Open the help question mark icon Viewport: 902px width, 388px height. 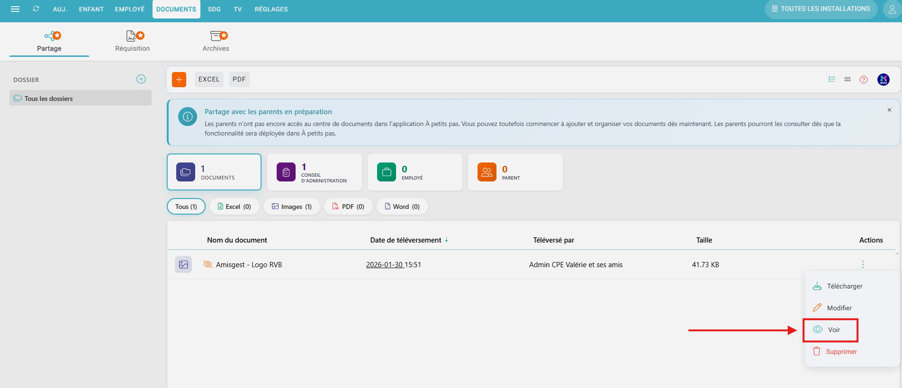click(x=864, y=80)
